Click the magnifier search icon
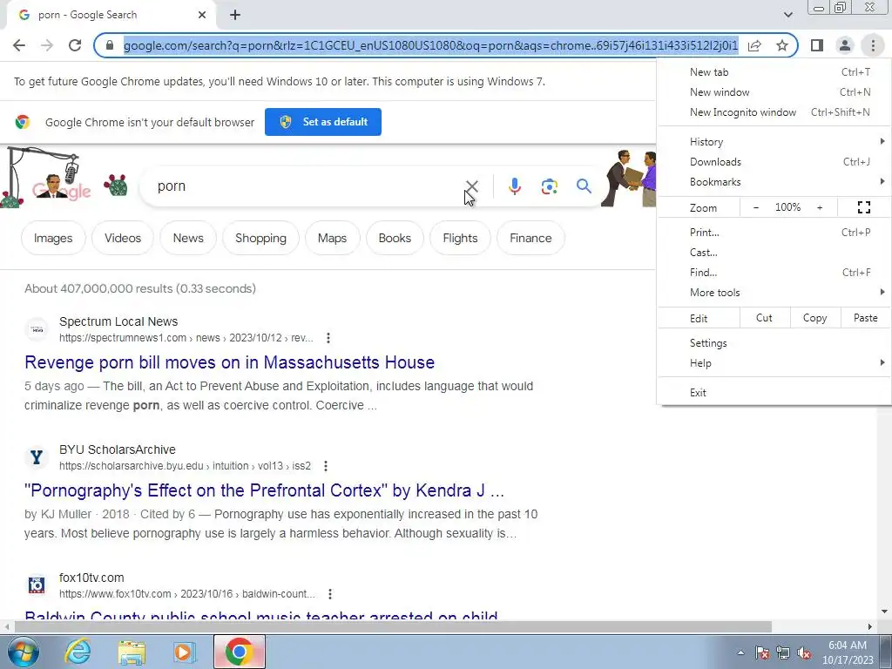This screenshot has width=892, height=669. [x=584, y=186]
